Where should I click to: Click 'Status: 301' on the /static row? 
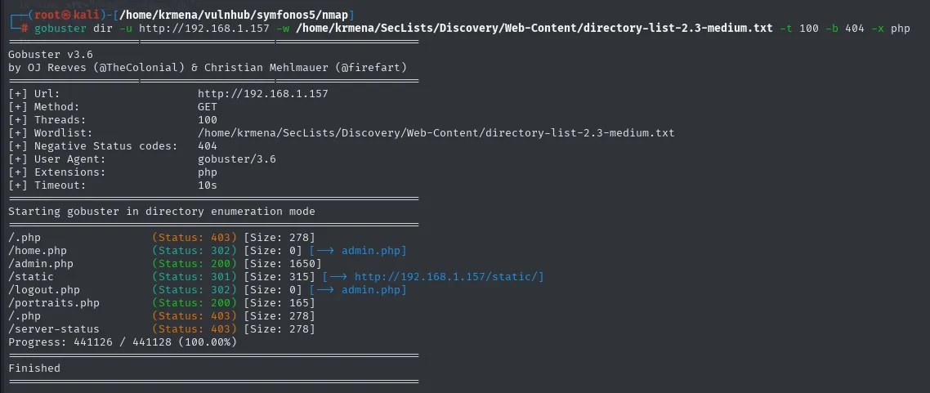click(194, 277)
